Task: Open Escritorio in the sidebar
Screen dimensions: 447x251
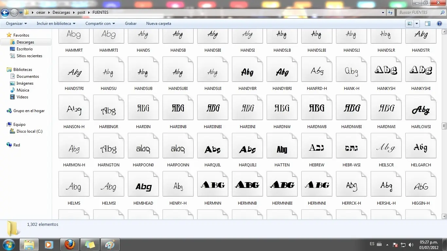Action: click(25, 49)
